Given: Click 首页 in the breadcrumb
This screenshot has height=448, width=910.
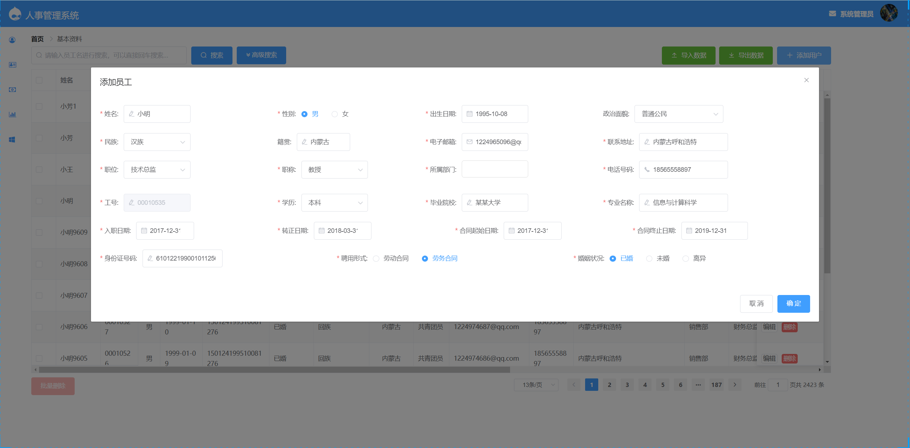Looking at the screenshot, I should [x=37, y=39].
